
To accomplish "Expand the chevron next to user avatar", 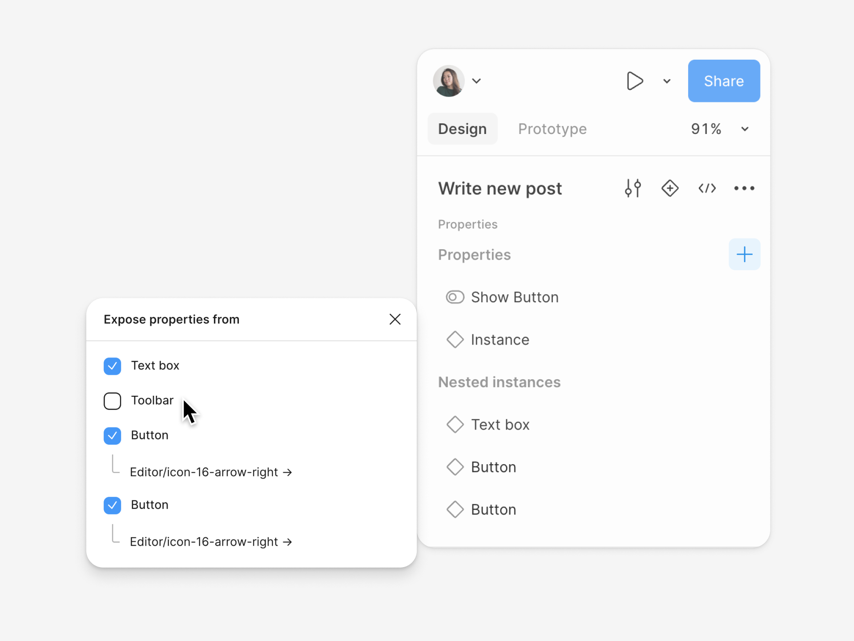I will point(476,81).
